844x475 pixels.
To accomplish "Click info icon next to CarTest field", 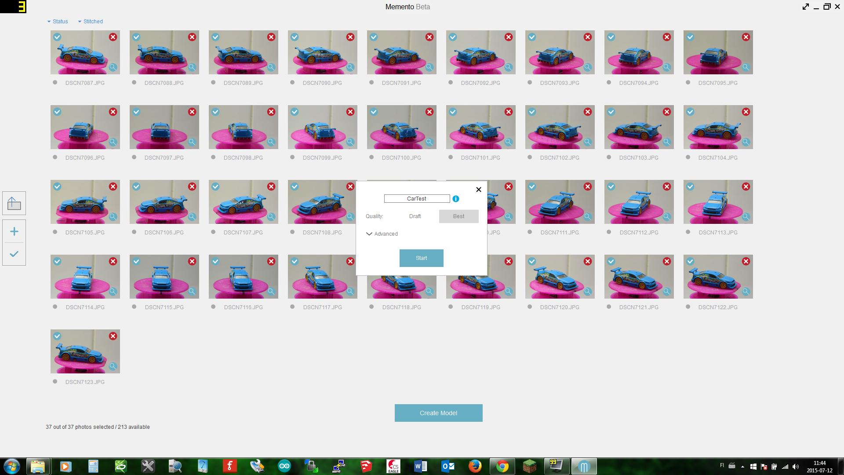I will coord(456,199).
